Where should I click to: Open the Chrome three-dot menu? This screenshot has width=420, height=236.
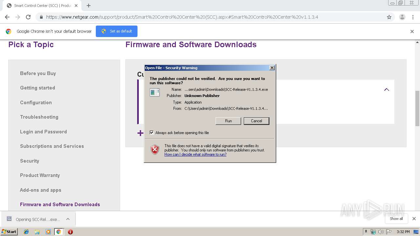413,17
